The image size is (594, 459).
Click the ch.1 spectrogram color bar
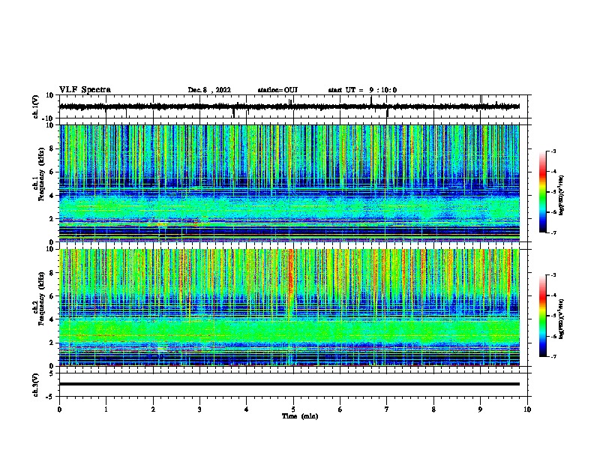(543, 192)
